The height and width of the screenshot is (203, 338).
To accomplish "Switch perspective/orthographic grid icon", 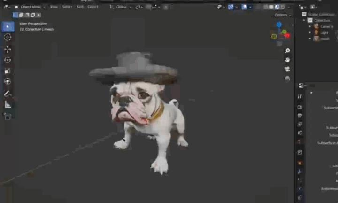I will tap(287, 78).
